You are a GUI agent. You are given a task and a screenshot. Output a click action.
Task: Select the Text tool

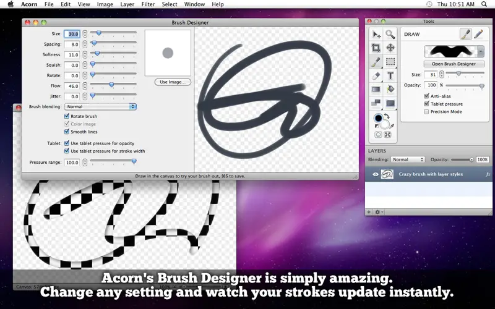coord(390,75)
